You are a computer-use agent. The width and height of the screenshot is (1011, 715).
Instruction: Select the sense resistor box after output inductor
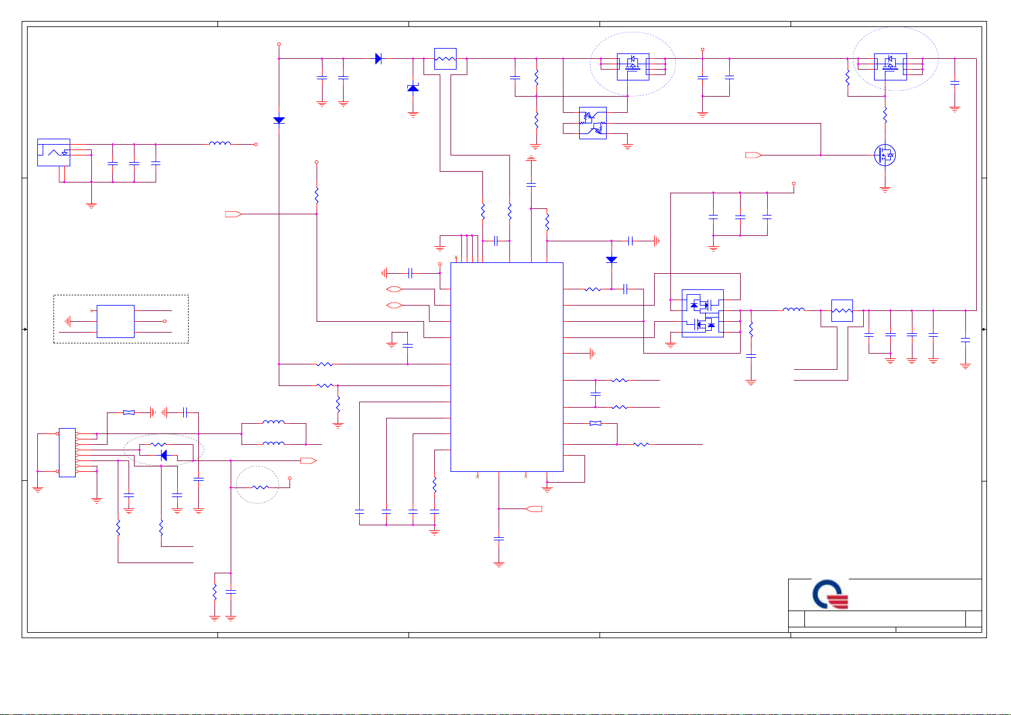pos(842,310)
